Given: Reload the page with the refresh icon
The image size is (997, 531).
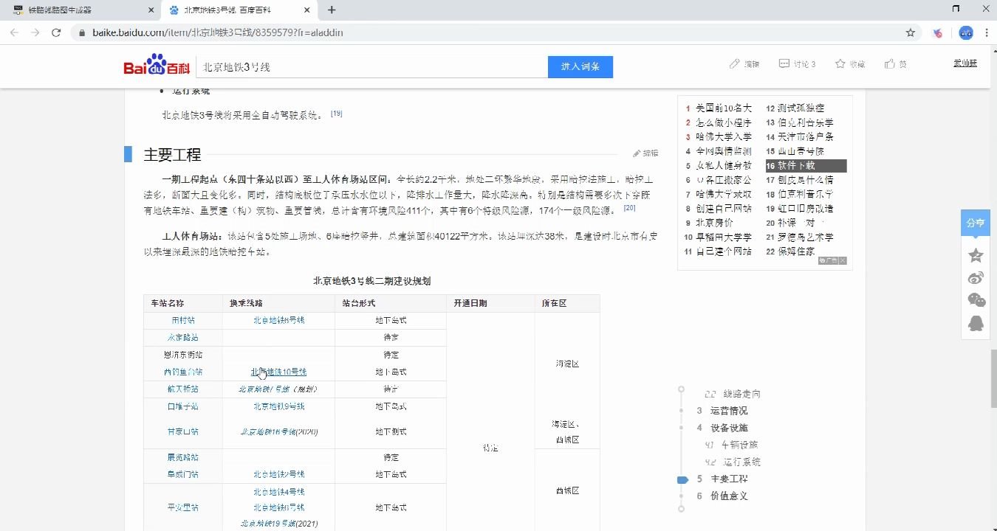Looking at the screenshot, I should [56, 32].
